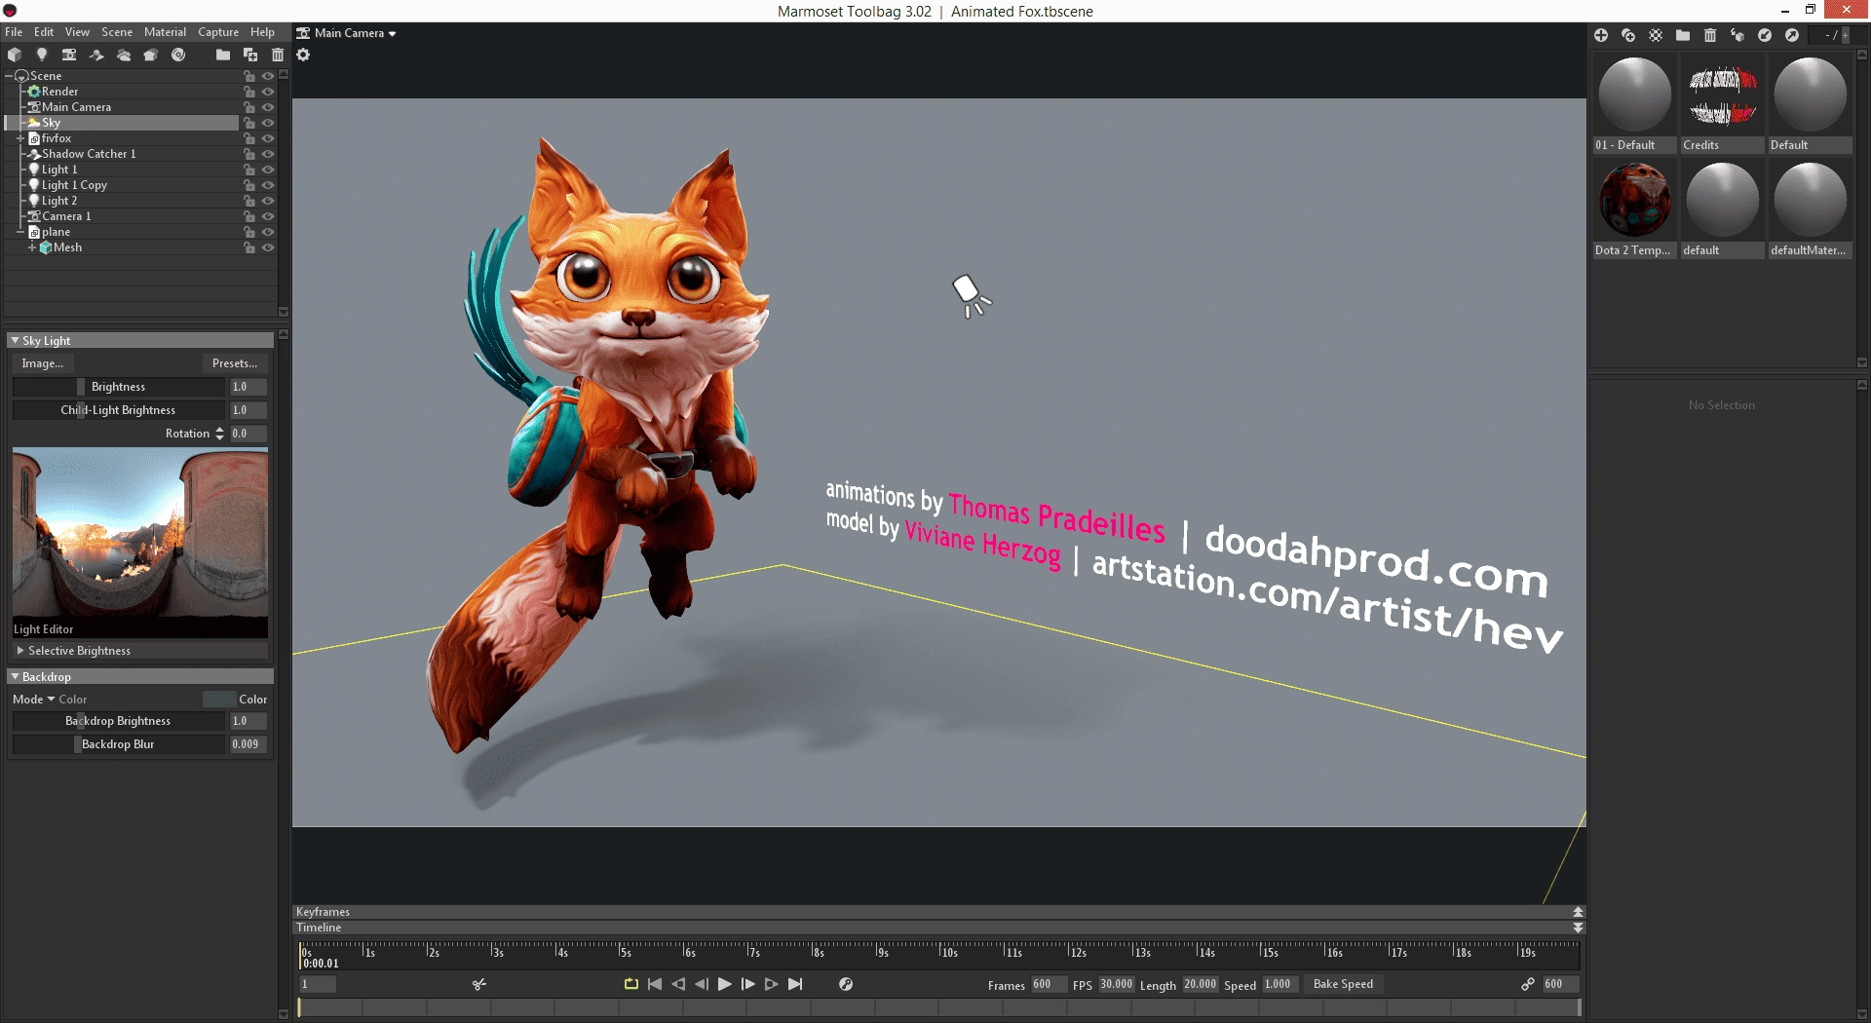Lock the Render object

[249, 92]
